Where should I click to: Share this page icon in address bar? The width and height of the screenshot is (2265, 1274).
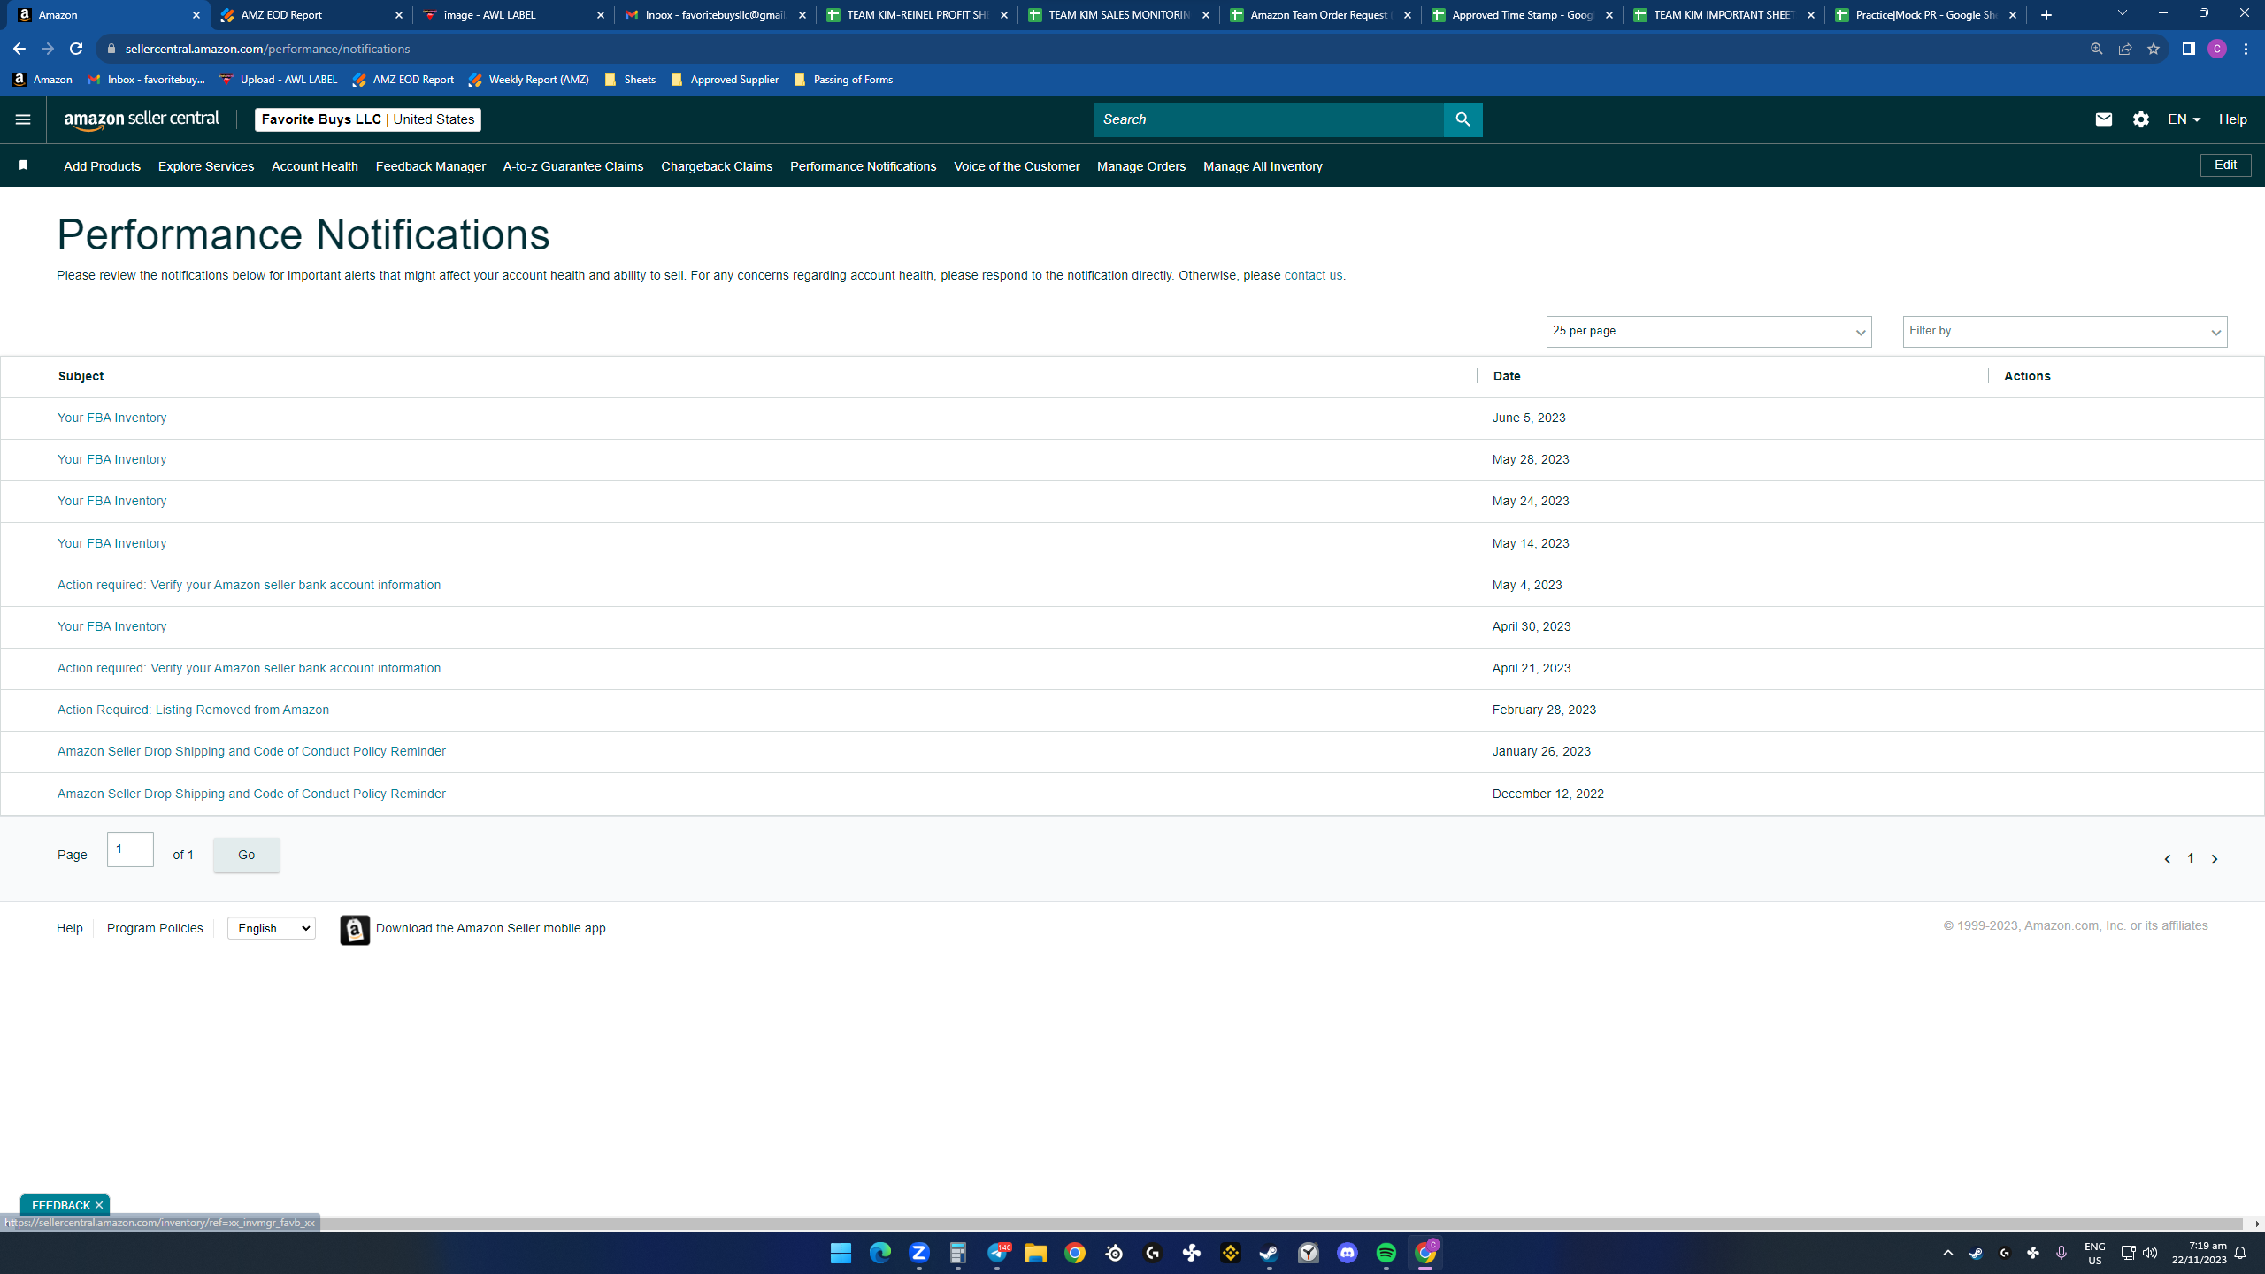pyautogui.click(x=2125, y=49)
